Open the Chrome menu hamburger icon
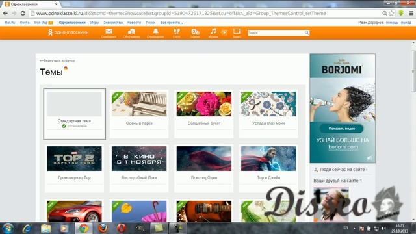Screen dimensions: 416x234 [411, 13]
